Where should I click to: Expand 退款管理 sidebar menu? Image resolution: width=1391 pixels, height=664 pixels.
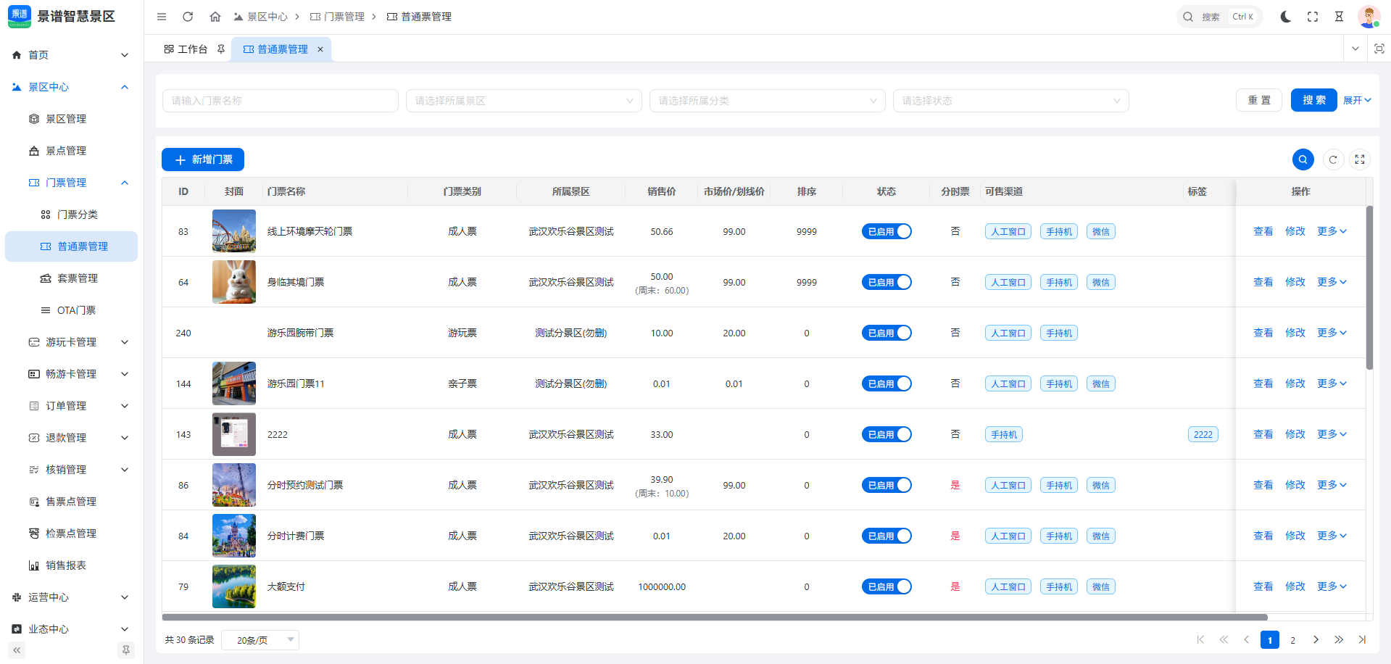tap(72, 438)
